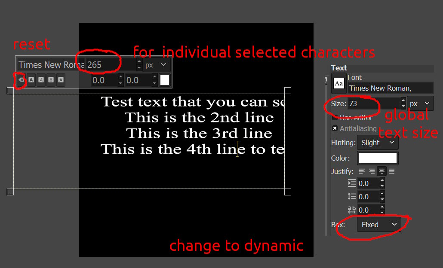
Task: Open px unit dropdown beside Size 73
Action: coord(420,104)
